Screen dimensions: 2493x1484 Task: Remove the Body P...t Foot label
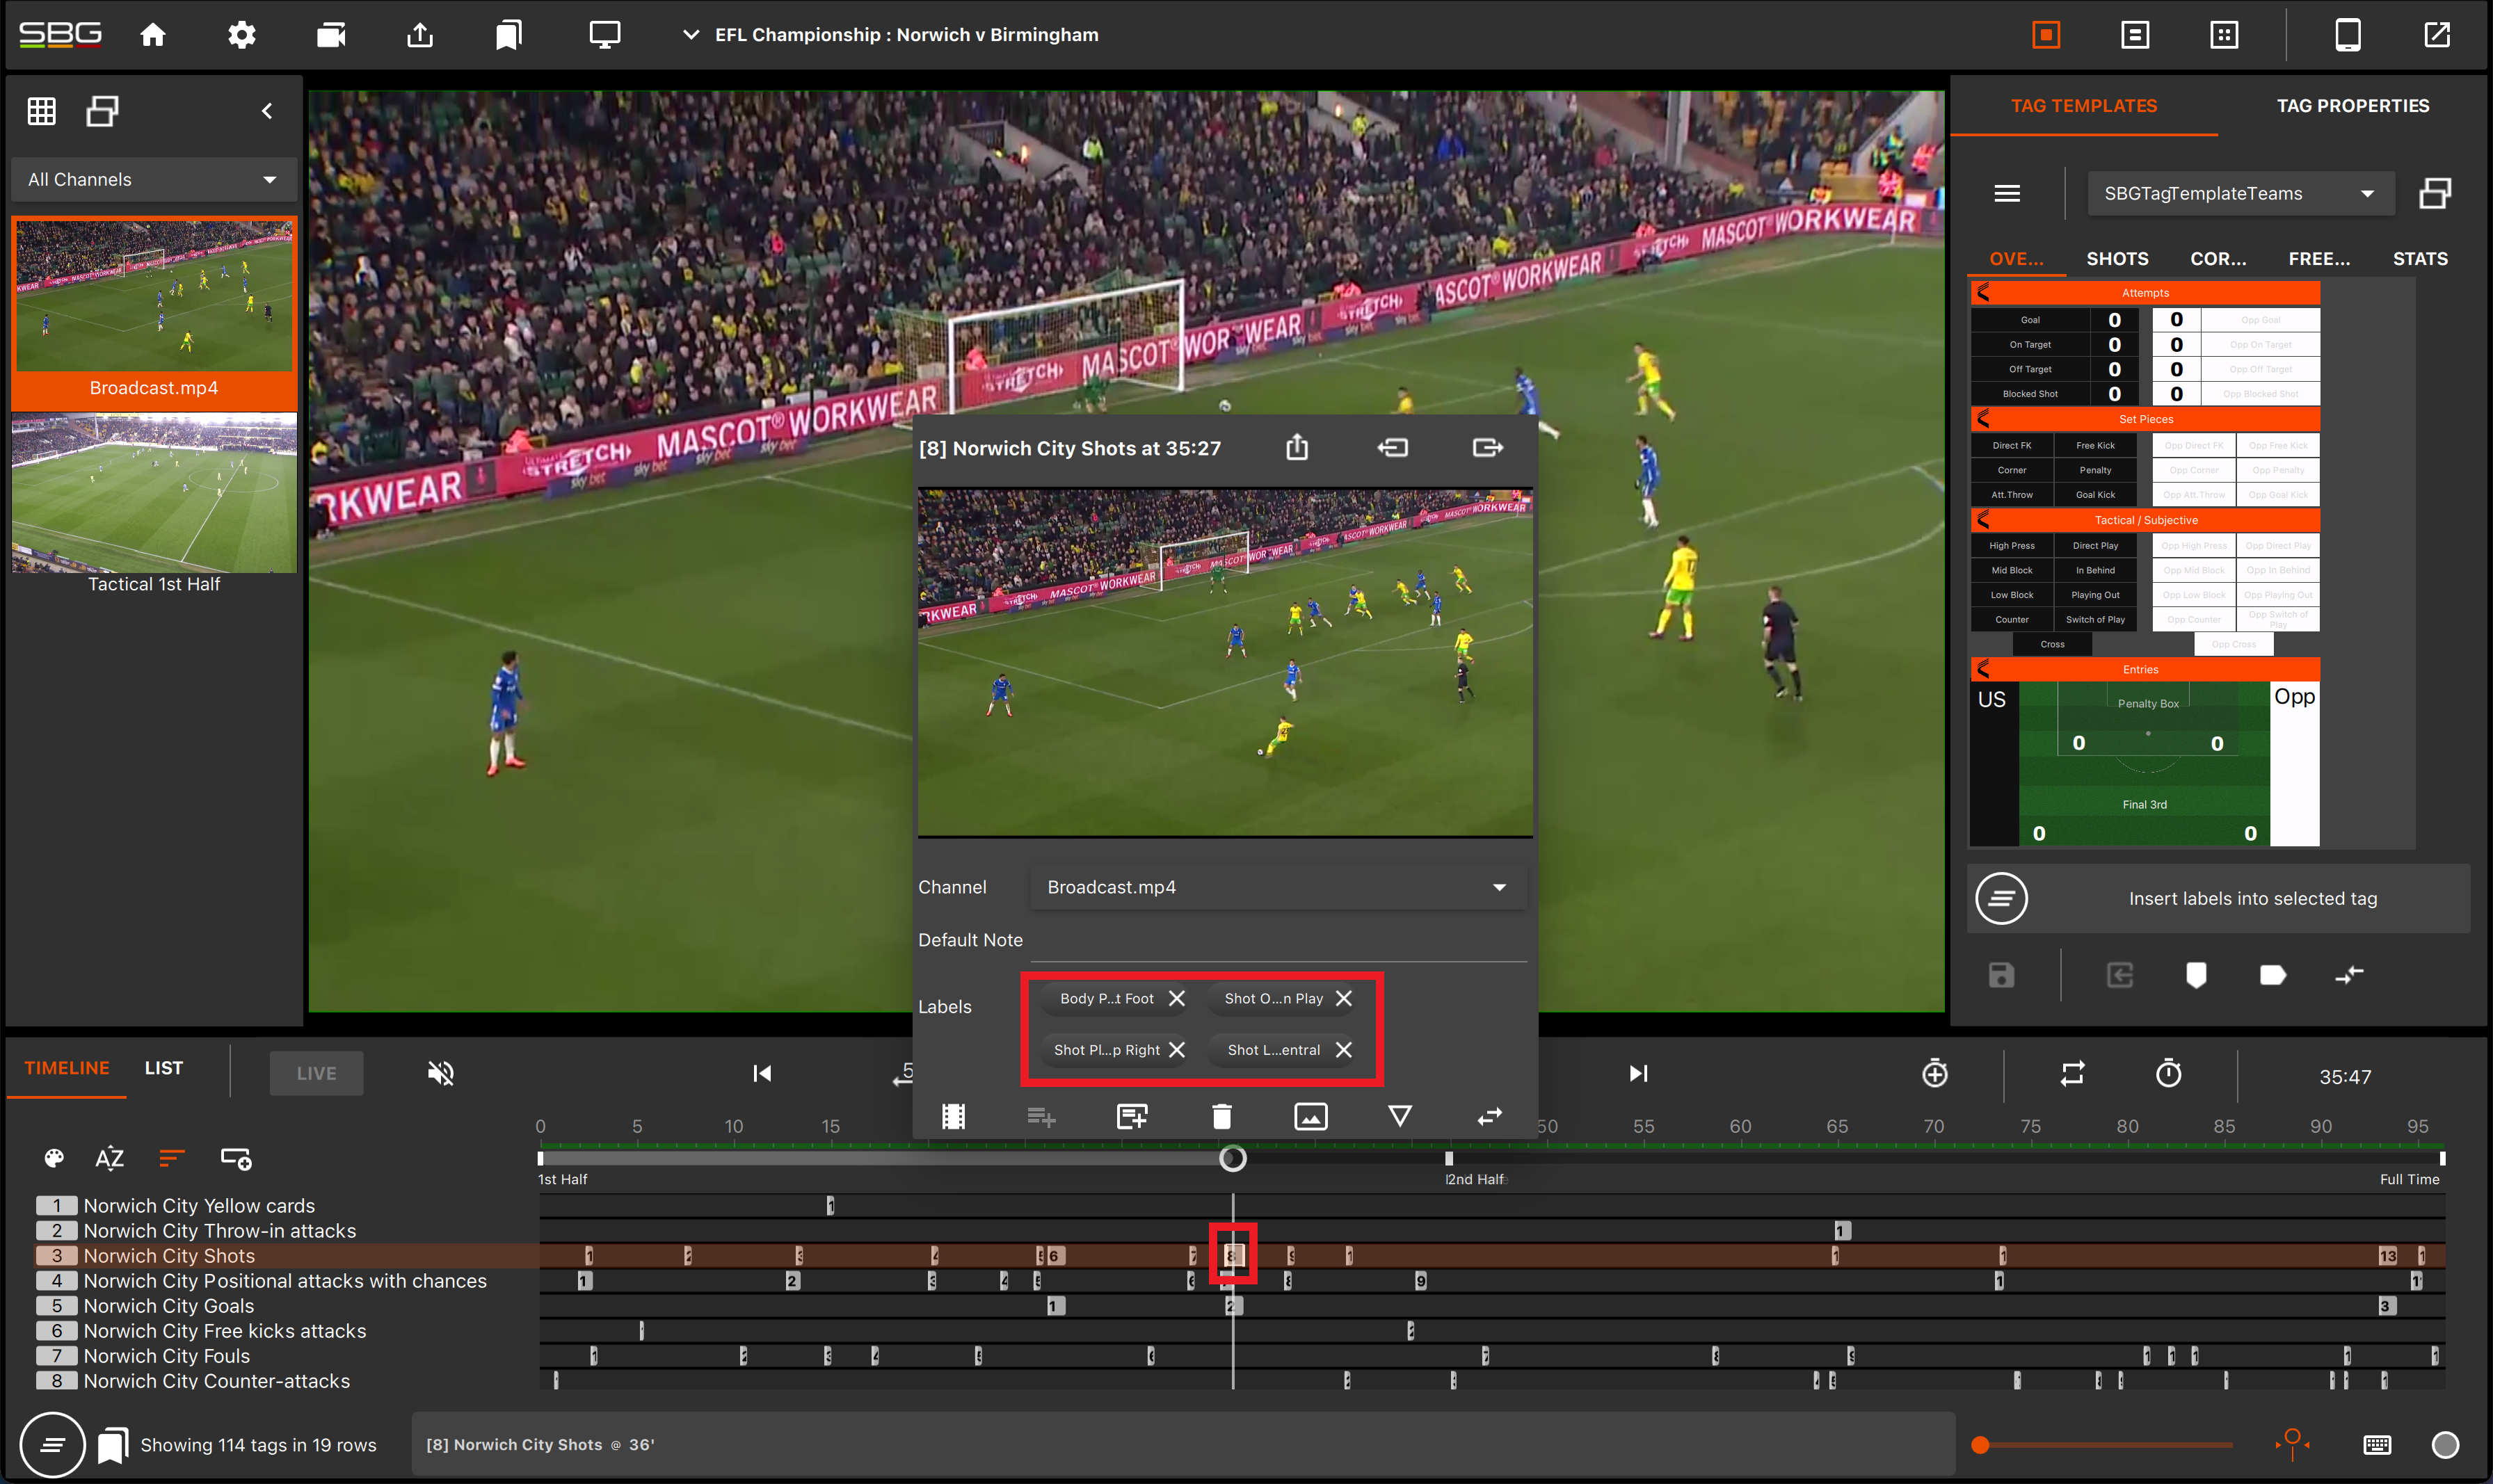click(x=1176, y=999)
